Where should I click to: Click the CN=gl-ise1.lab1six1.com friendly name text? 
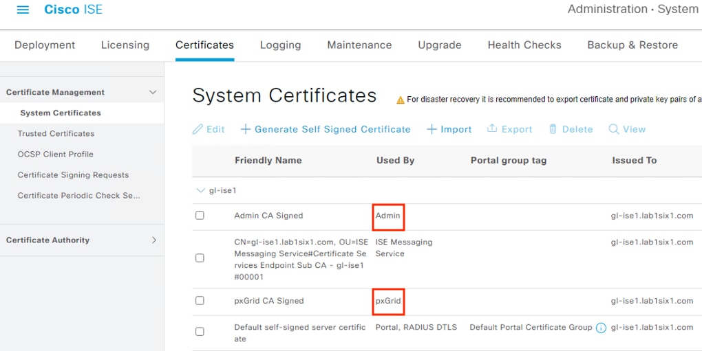[301, 260]
